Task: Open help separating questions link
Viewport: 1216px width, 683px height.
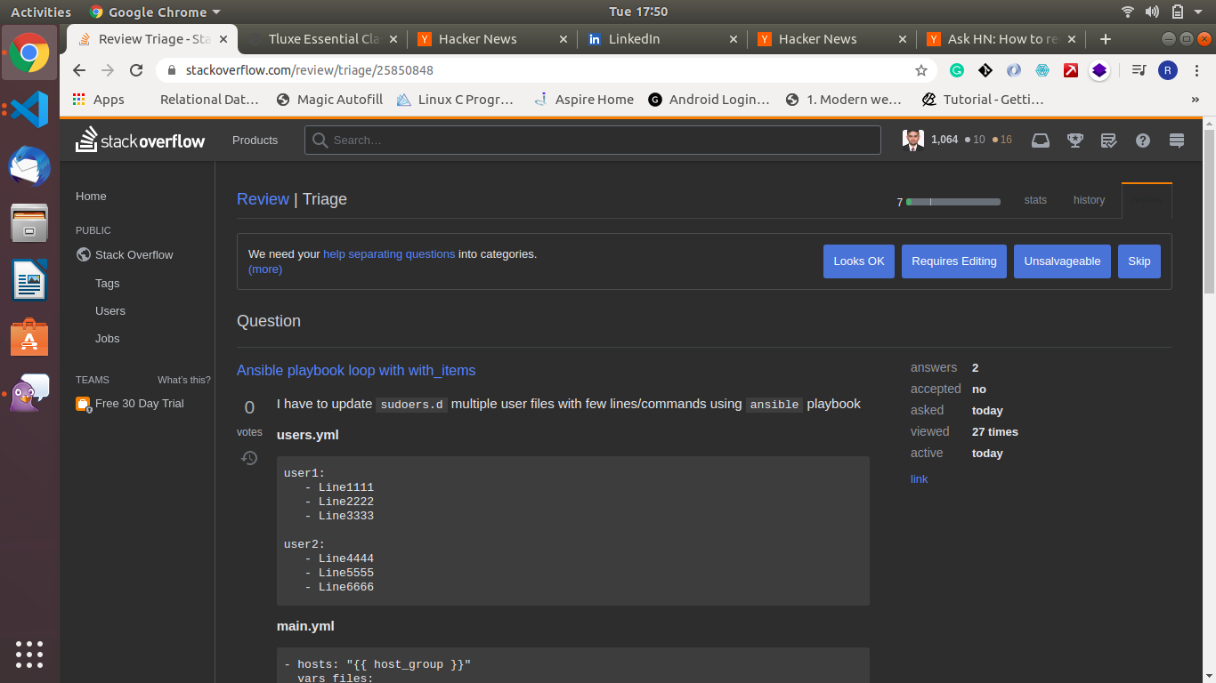Action: pyautogui.click(x=389, y=253)
